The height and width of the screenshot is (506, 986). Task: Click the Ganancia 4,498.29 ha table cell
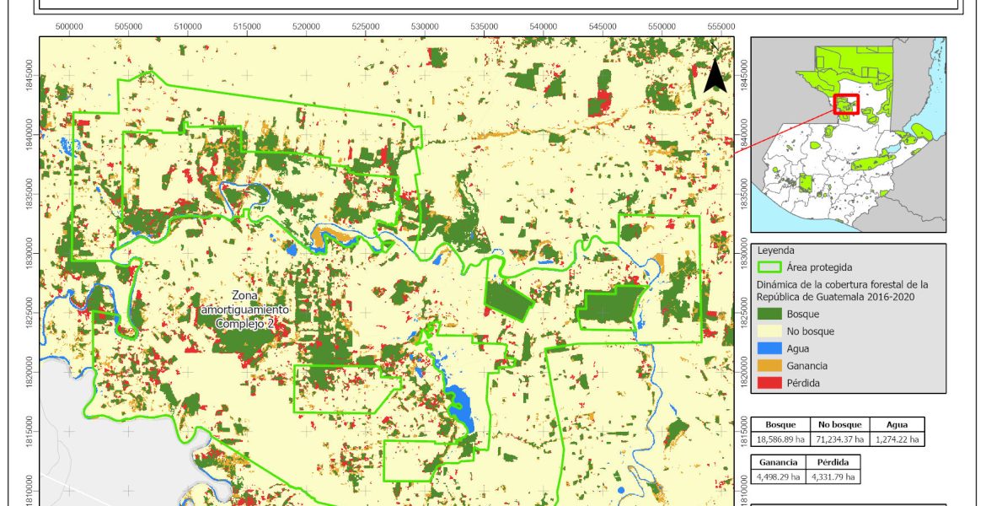click(780, 477)
